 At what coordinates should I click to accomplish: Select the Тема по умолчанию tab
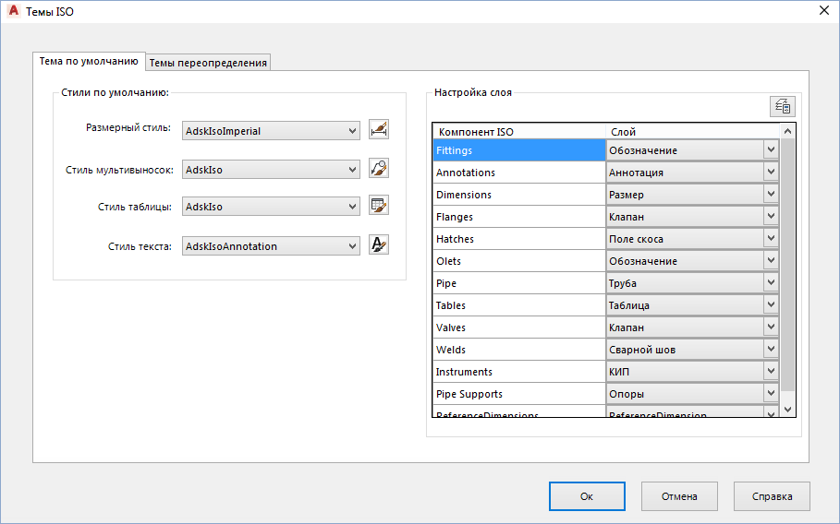[89, 61]
